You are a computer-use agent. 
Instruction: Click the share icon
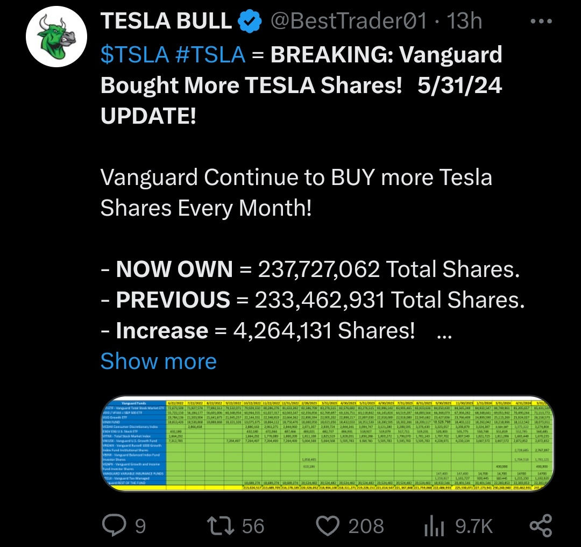(540, 525)
